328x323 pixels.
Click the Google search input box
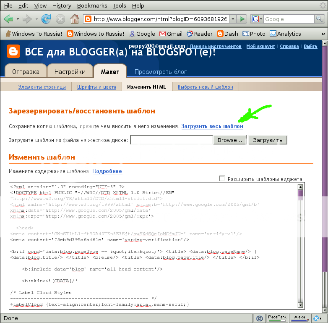click(289, 19)
